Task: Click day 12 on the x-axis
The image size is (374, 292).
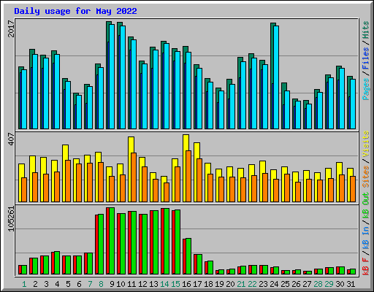Action: tap(142, 284)
